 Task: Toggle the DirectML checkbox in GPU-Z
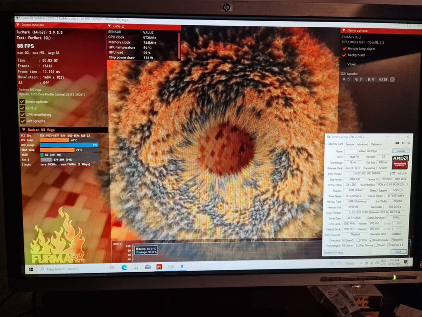[x=392, y=240]
